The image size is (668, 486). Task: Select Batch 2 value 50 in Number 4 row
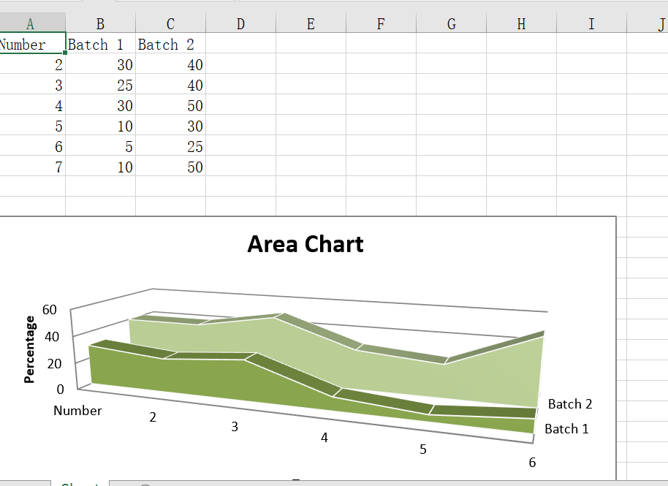[170, 105]
